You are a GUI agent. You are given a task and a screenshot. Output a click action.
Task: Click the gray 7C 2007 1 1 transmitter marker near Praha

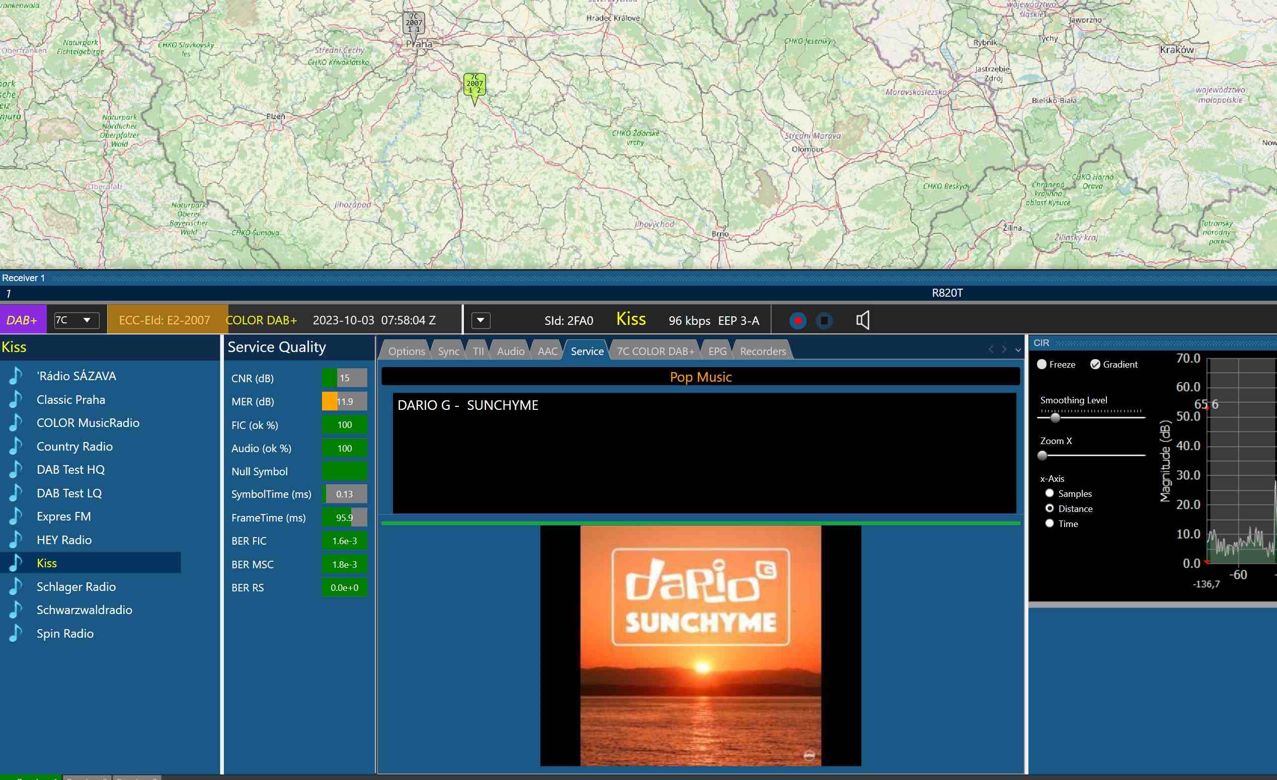click(x=414, y=25)
